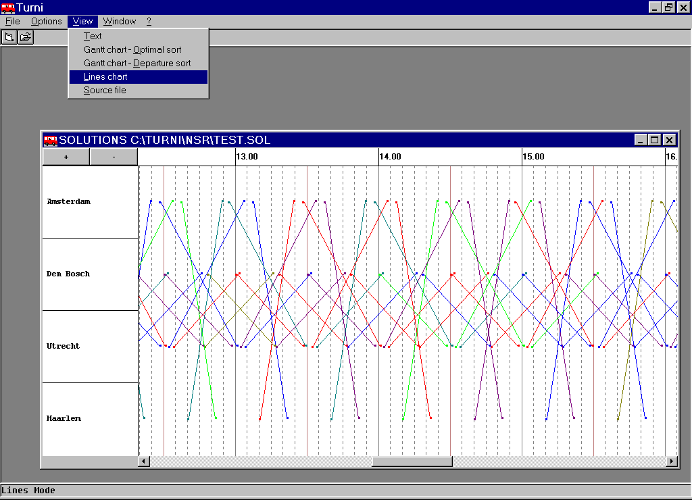This screenshot has height=500, width=692.
Task: Maximize the SOLUTIONS child window
Action: click(654, 140)
